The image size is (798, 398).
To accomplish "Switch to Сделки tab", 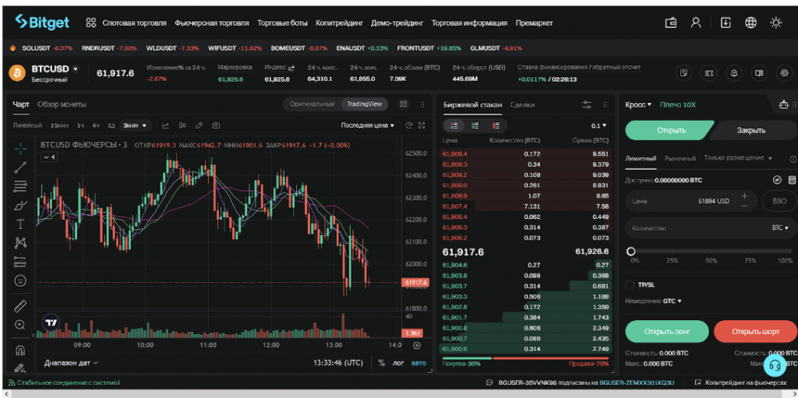I will 522,104.
